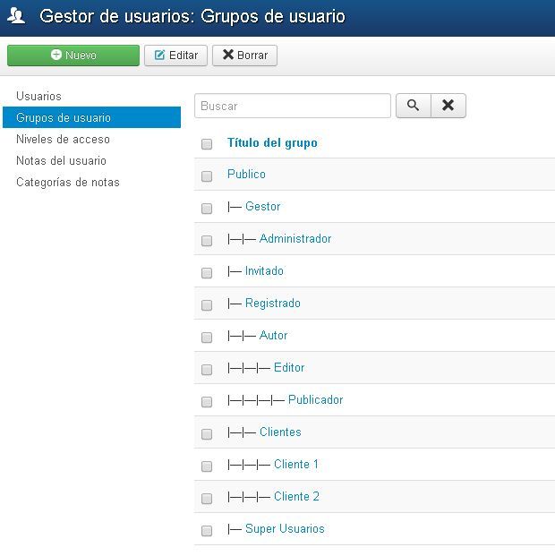The height and width of the screenshot is (556, 555).
Task: Check the Publico group checkbox
Action: pyautogui.click(x=207, y=175)
